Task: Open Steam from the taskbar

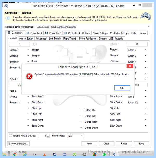Action: tap(55, 154)
